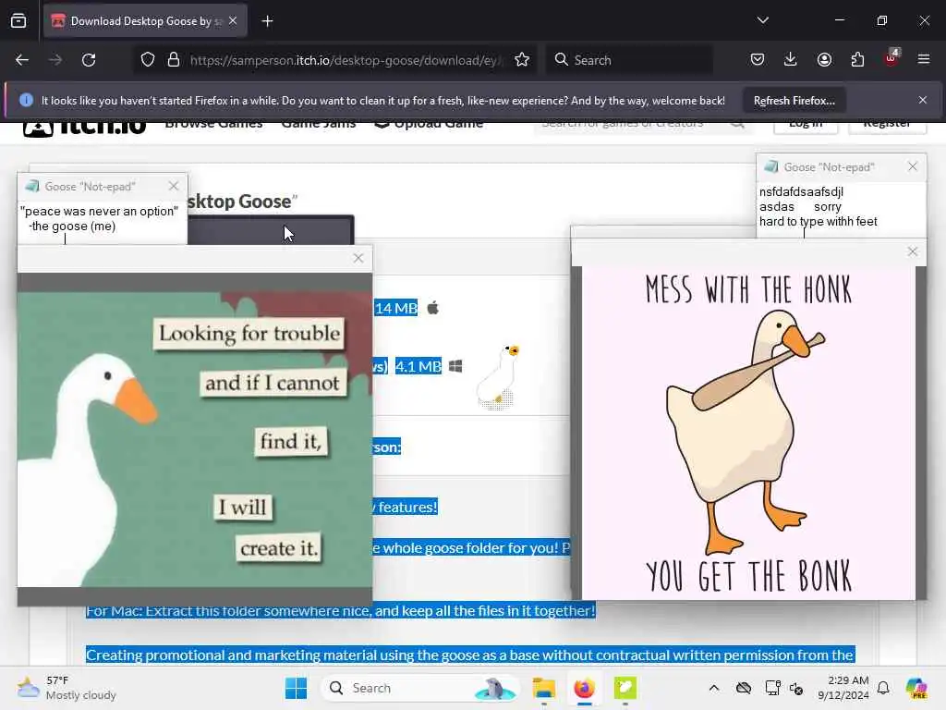Show hidden system tray icons

[x=714, y=688]
